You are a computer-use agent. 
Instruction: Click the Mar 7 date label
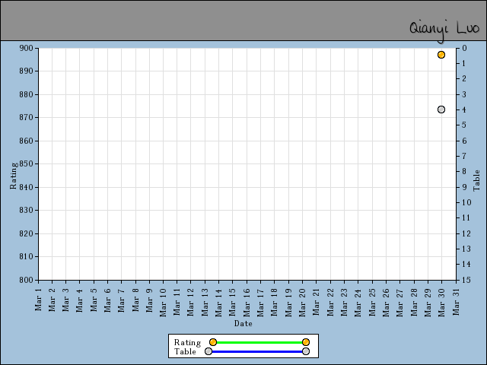[x=122, y=300]
